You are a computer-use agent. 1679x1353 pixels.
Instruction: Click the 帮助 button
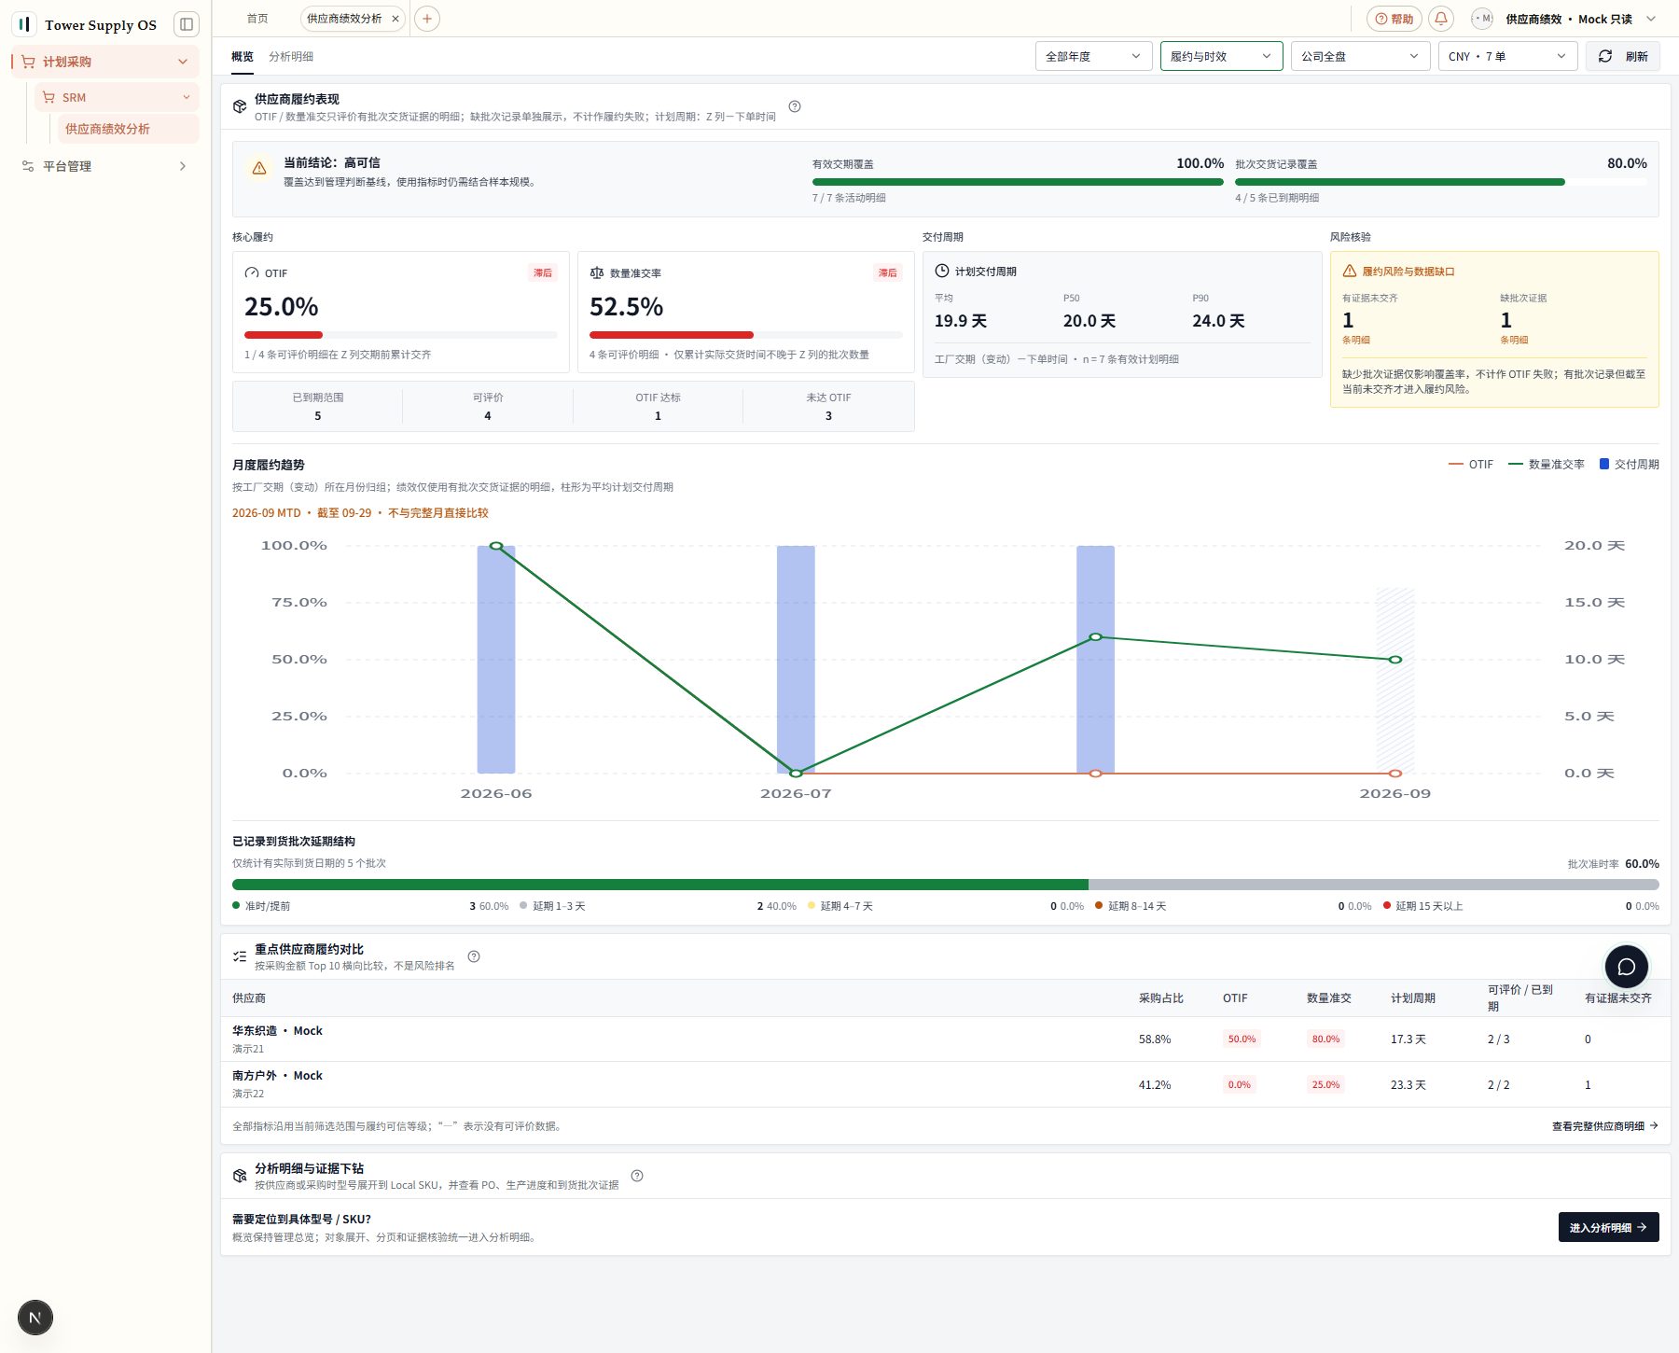pos(1394,19)
